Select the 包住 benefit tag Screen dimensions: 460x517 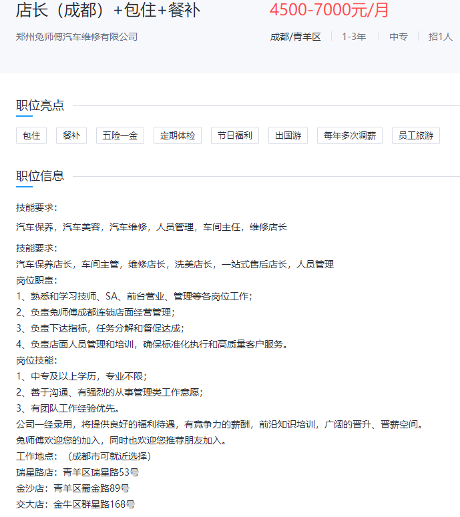tap(31, 135)
